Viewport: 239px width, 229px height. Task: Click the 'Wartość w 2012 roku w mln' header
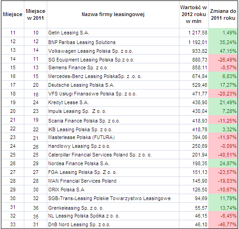pos(194,14)
